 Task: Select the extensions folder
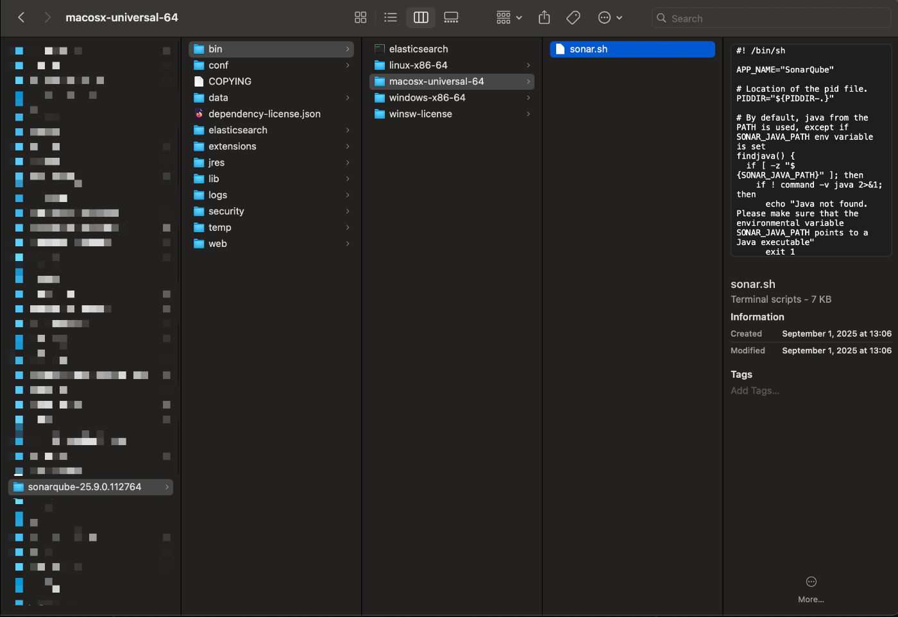[271, 146]
